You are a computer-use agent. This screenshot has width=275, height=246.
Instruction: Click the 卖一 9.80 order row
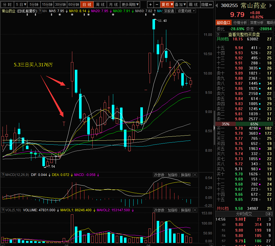[x=244, y=119]
